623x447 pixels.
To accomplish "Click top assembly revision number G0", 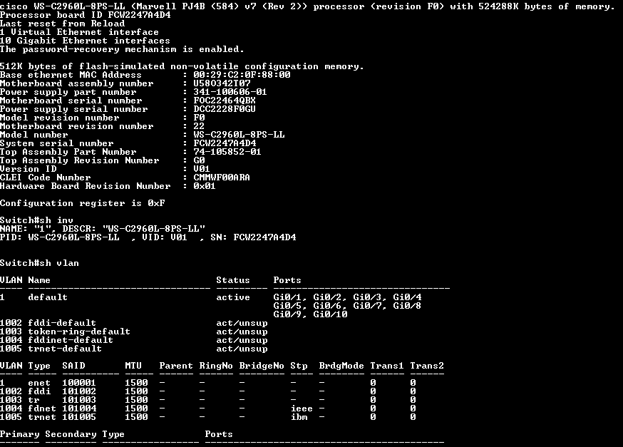I will pos(199,160).
